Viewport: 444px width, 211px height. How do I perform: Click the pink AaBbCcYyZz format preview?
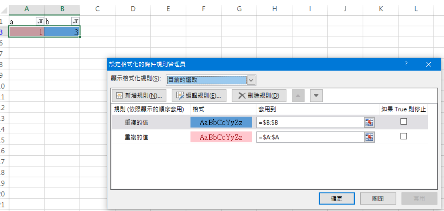pyautogui.click(x=221, y=137)
